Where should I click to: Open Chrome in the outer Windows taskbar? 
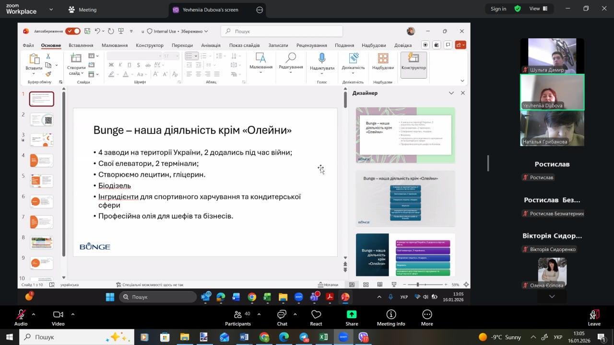(x=264, y=337)
